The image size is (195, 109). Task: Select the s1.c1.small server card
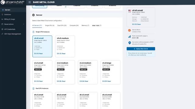click(42, 72)
